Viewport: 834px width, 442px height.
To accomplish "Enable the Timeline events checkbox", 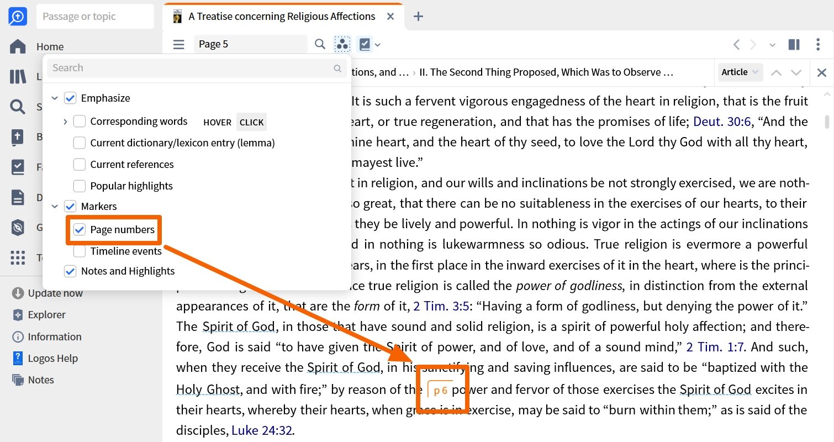I will pos(79,251).
